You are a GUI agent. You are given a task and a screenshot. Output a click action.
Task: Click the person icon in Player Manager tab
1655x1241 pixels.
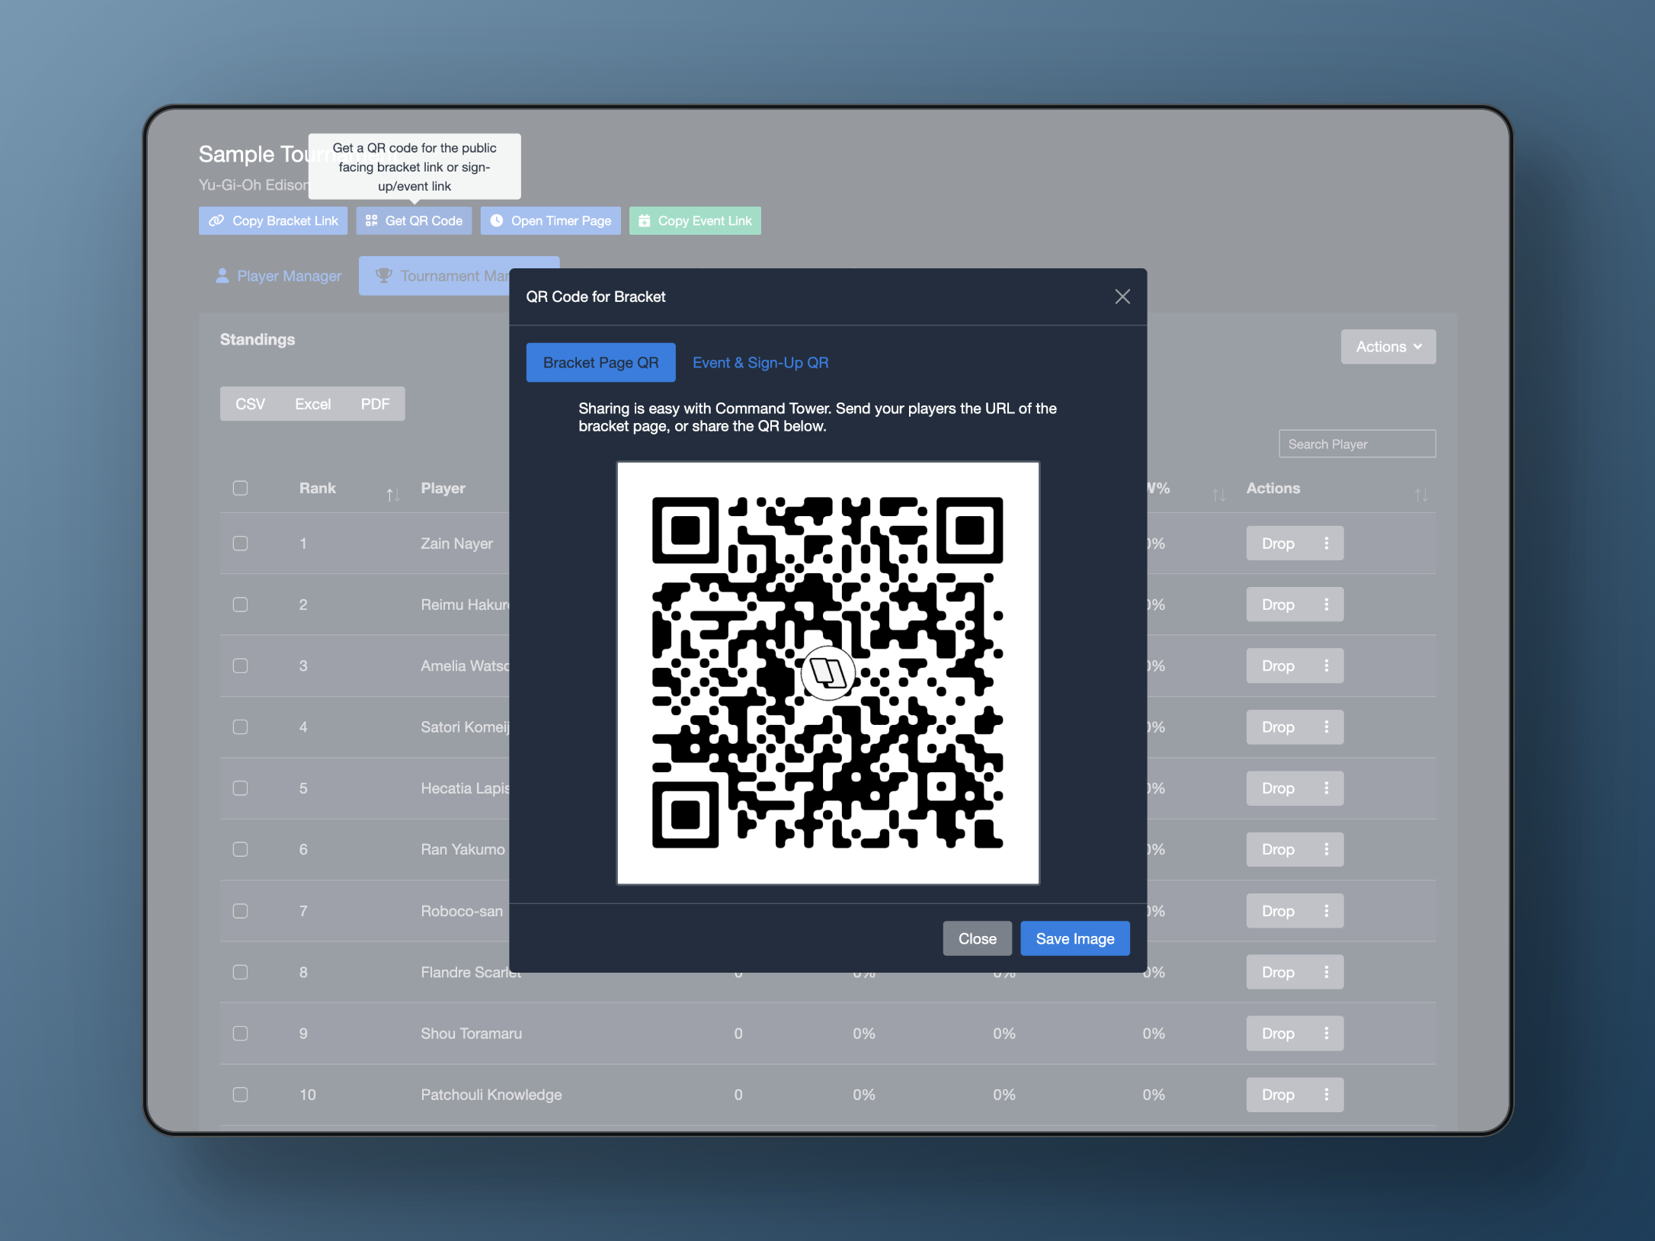[222, 276]
